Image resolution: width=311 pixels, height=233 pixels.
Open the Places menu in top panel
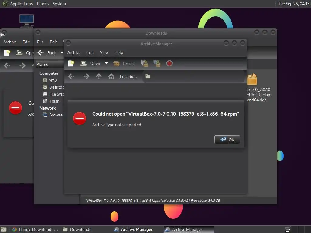click(43, 4)
